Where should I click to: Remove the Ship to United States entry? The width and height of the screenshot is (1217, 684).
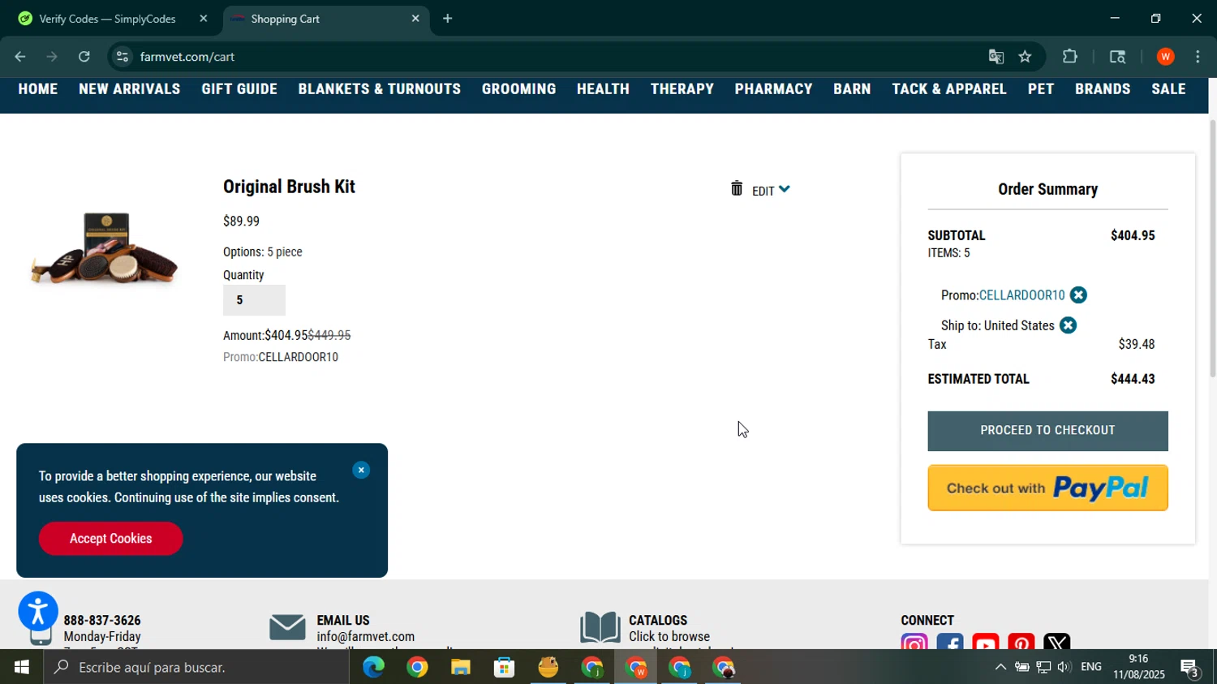point(1069,325)
